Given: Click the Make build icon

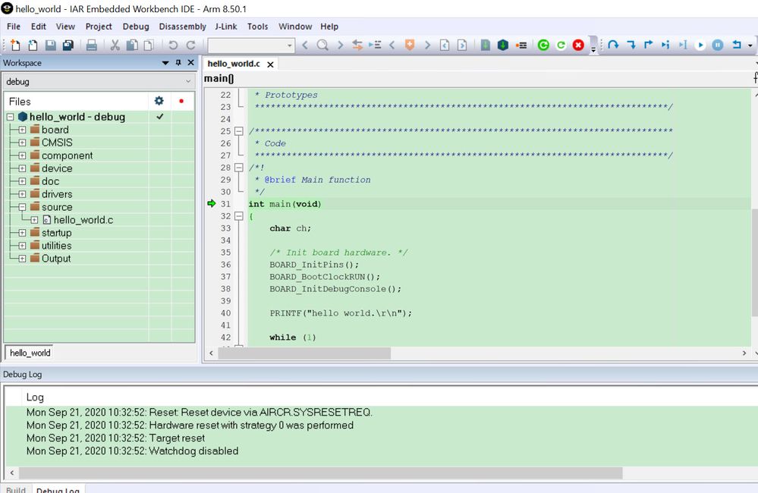Looking at the screenshot, I should 503,45.
